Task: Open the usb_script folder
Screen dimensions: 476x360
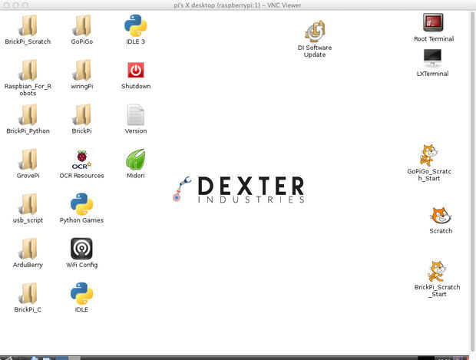Action: pyautogui.click(x=28, y=204)
